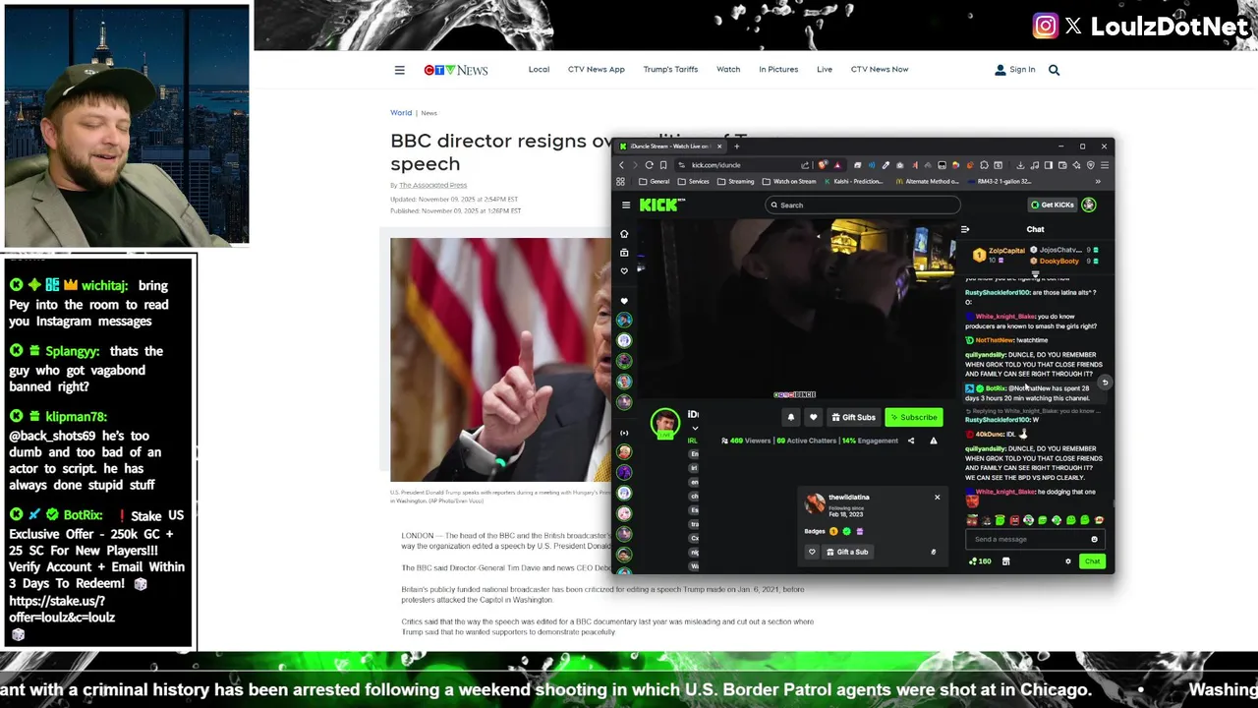Go to Kick Home in sidebar
The image size is (1258, 708).
[x=624, y=234]
